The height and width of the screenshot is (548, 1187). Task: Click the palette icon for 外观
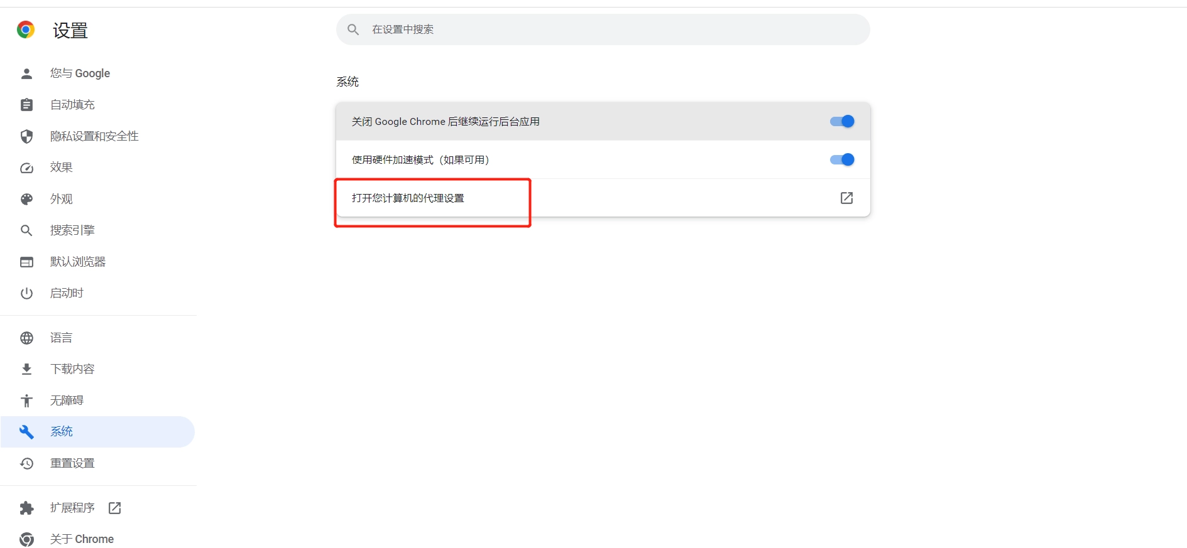pyautogui.click(x=26, y=199)
